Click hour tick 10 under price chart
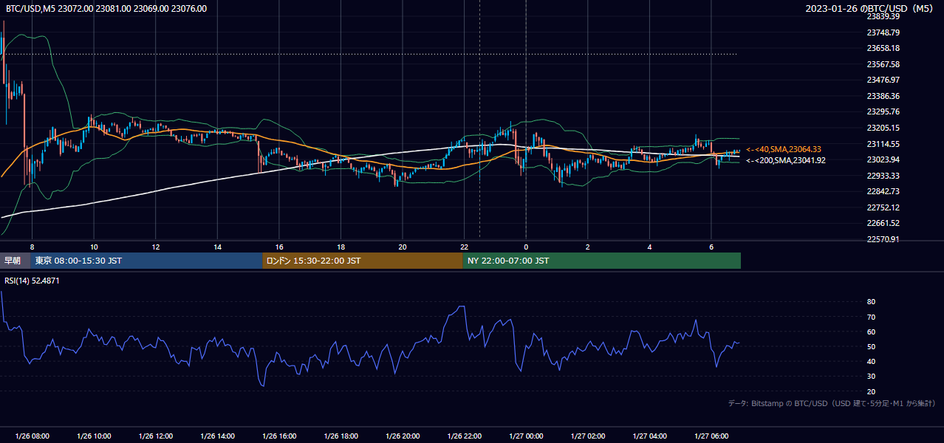Viewport: 944px width, 443px height. click(94, 247)
